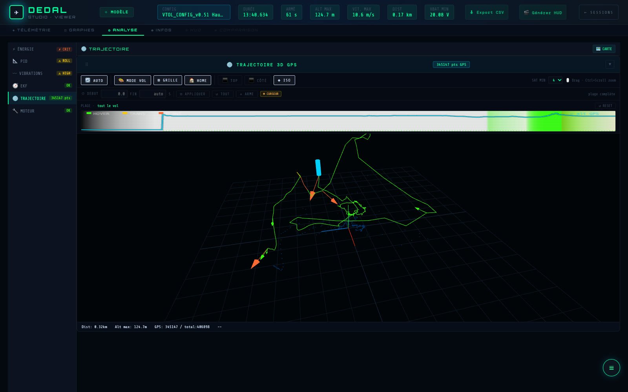Click the ARMÉ range button
The width and height of the screenshot is (628, 392).
coord(247,94)
